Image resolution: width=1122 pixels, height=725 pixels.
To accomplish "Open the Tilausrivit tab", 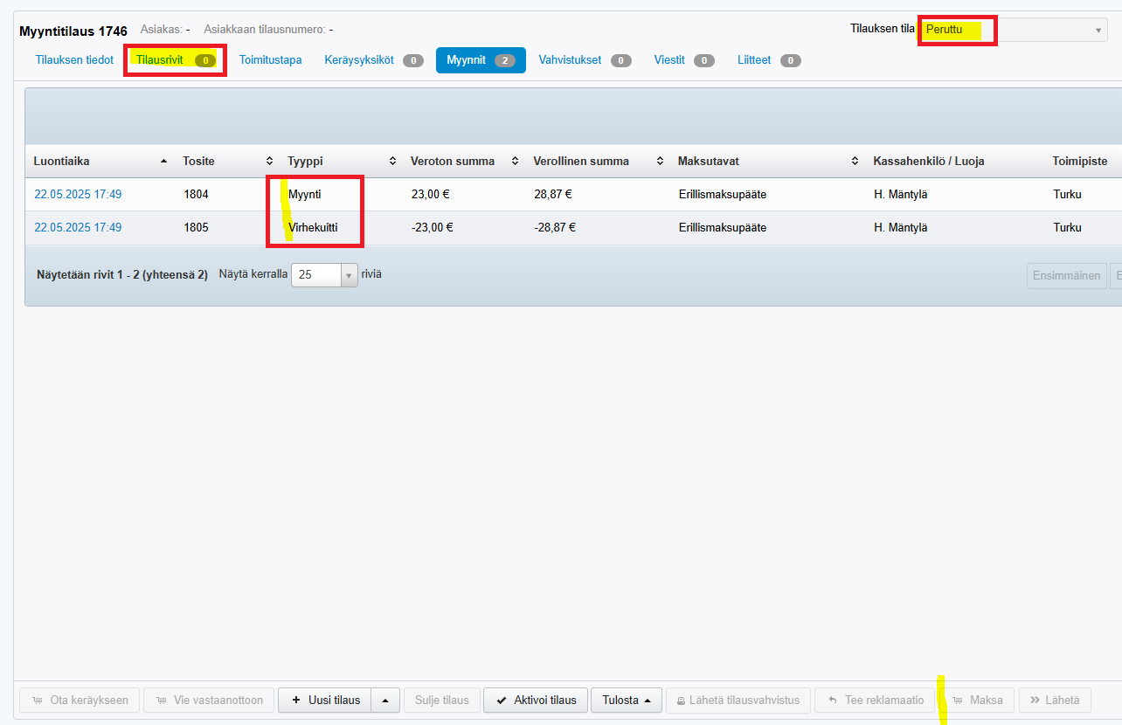I will tap(175, 60).
